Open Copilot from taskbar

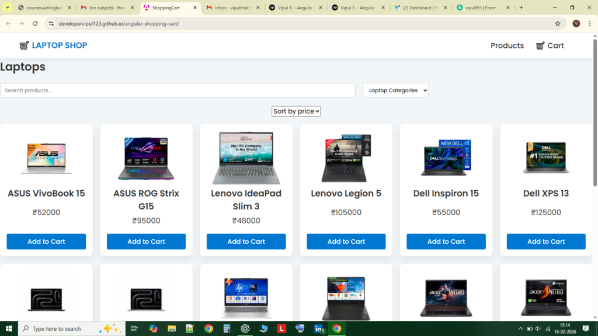[x=154, y=328]
